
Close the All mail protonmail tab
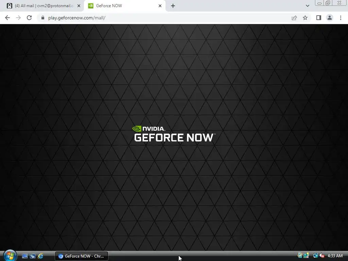click(x=79, y=6)
